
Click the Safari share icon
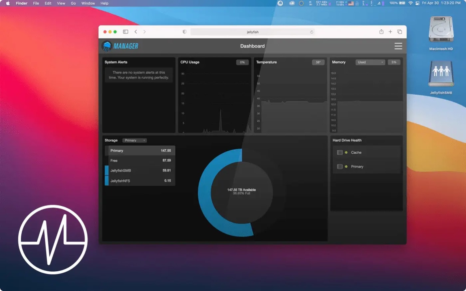click(381, 32)
